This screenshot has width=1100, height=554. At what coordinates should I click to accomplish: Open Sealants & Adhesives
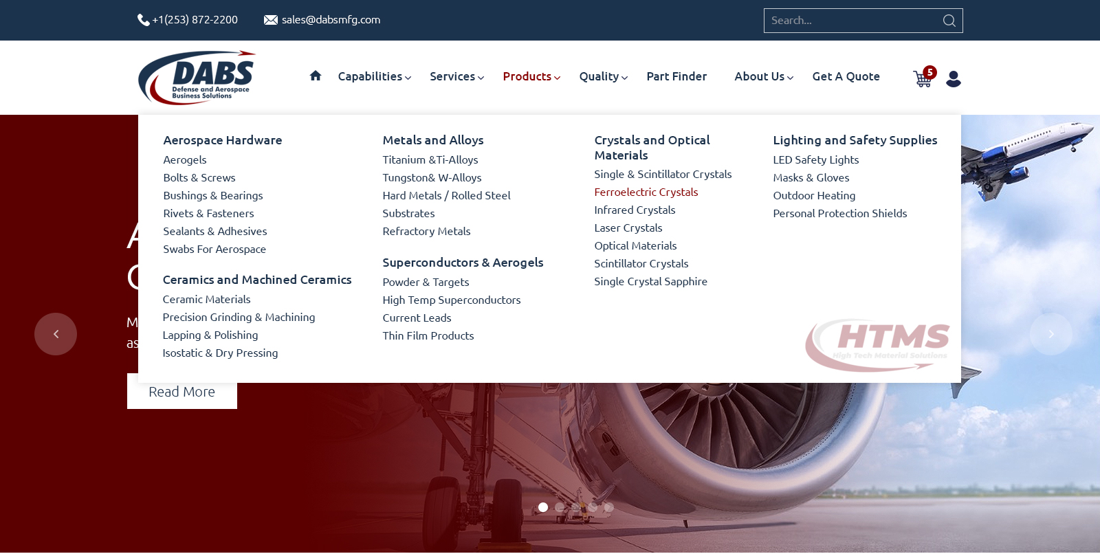pyautogui.click(x=215, y=231)
